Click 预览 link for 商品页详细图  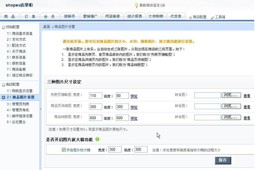tap(134, 107)
